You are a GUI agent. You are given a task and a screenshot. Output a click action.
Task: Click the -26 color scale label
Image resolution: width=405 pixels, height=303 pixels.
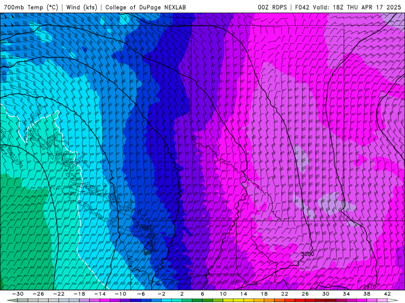(38, 294)
